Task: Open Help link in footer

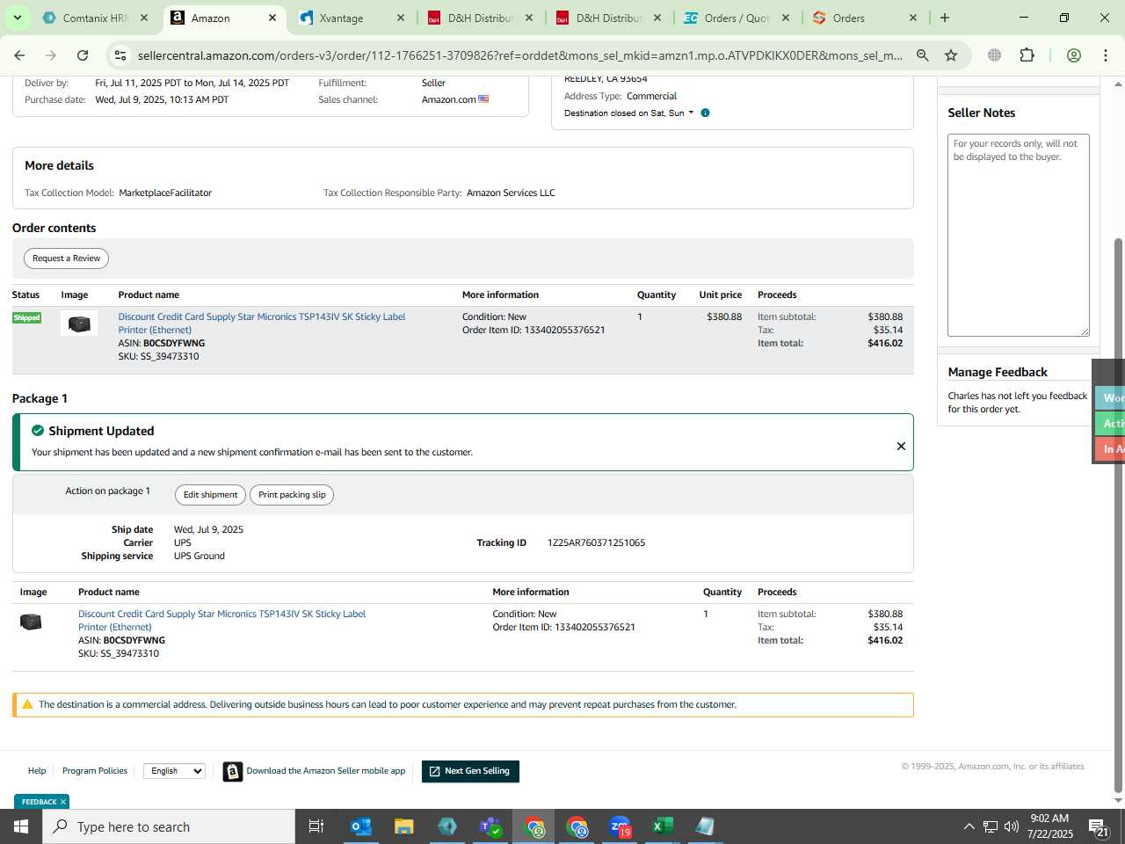Action: point(37,771)
